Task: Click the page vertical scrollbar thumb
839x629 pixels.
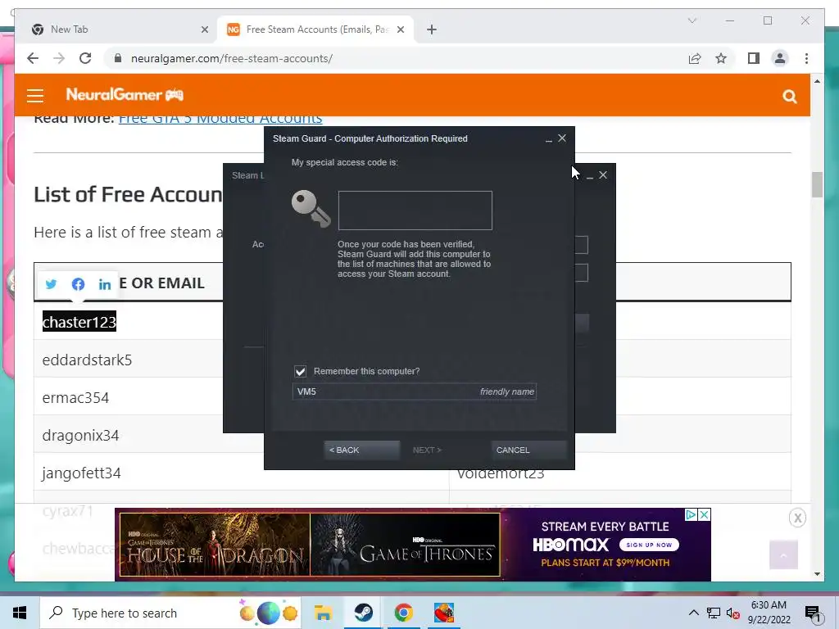Action: [x=817, y=184]
